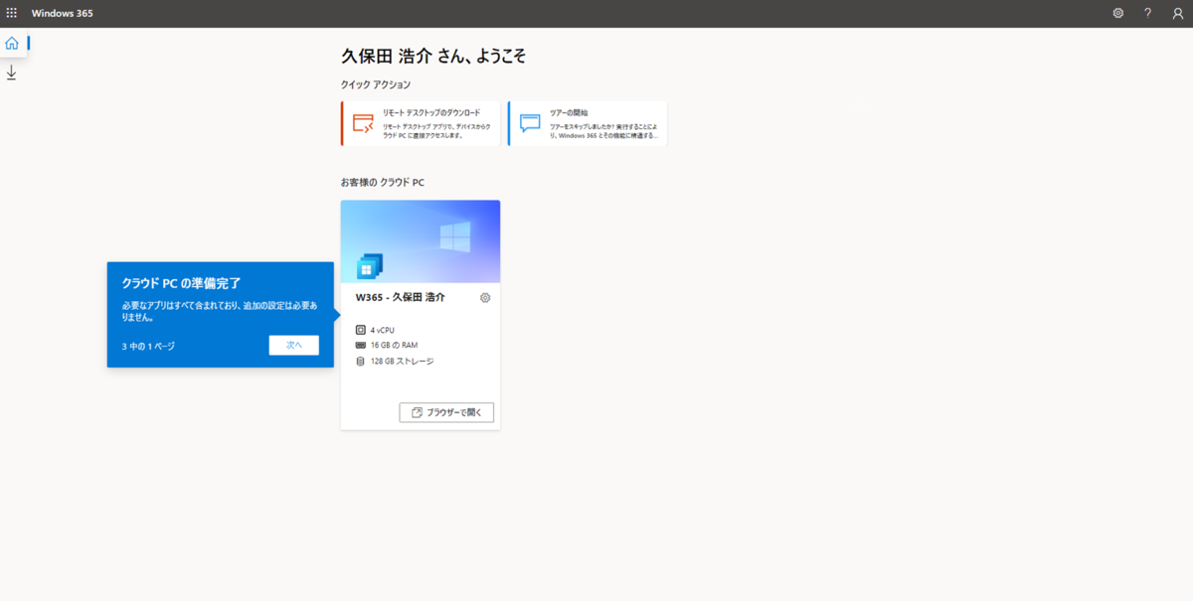Open the settings gear on the cloud PC card
The width and height of the screenshot is (1193, 601).
pyautogui.click(x=484, y=297)
